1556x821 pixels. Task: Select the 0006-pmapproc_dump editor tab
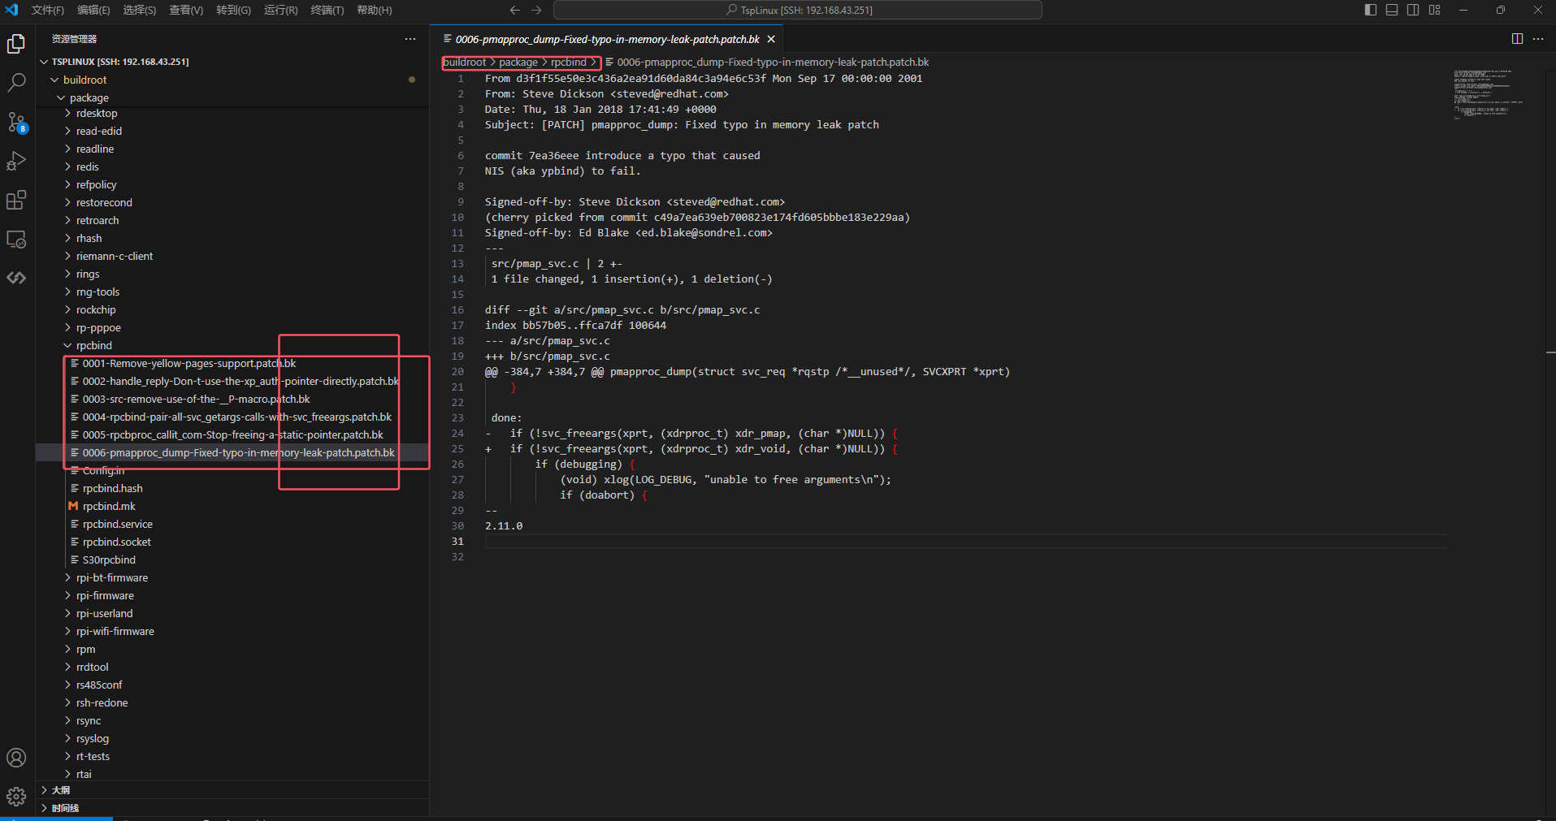(x=607, y=39)
